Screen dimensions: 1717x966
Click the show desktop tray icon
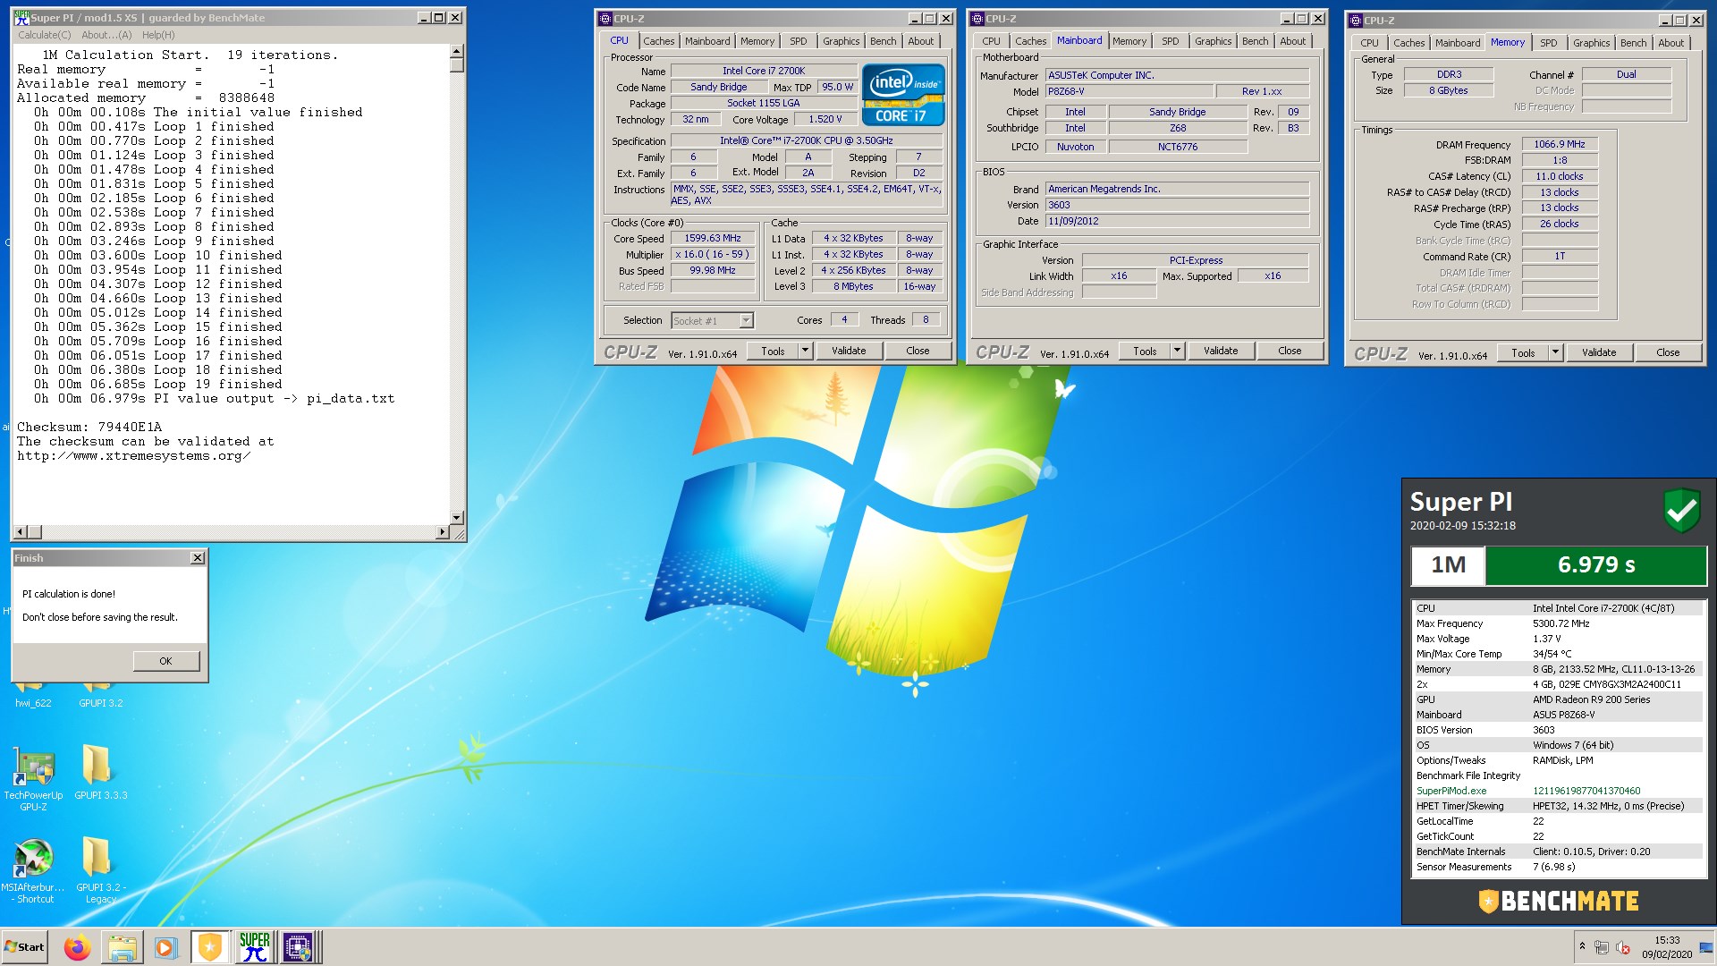pos(1706,947)
